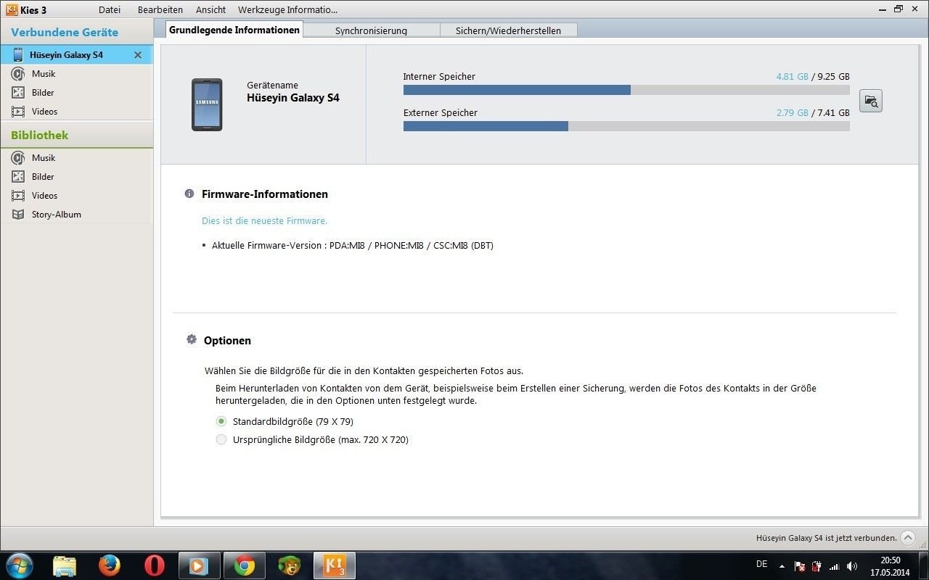The width and height of the screenshot is (929, 580).
Task: Click the Musik icon under Verbundene Geräte
Action: coord(18,74)
